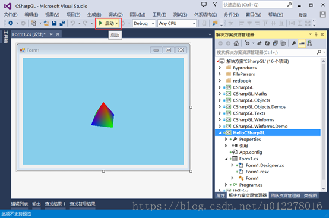329x218 pixels.
Task: Select the CSharpGL.Winforms.Demo project
Action: pyautogui.click(x=260, y=127)
